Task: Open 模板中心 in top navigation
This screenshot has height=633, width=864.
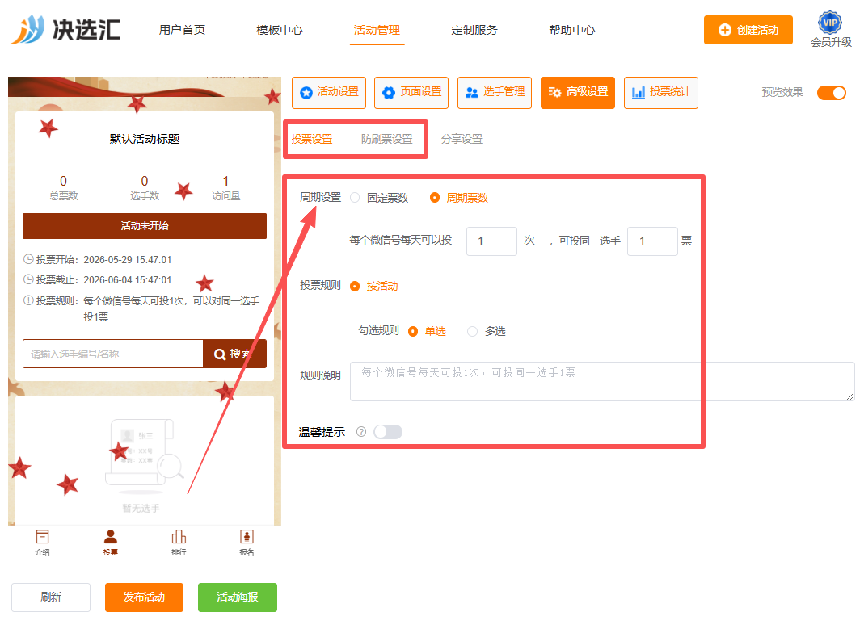Action: pos(280,30)
